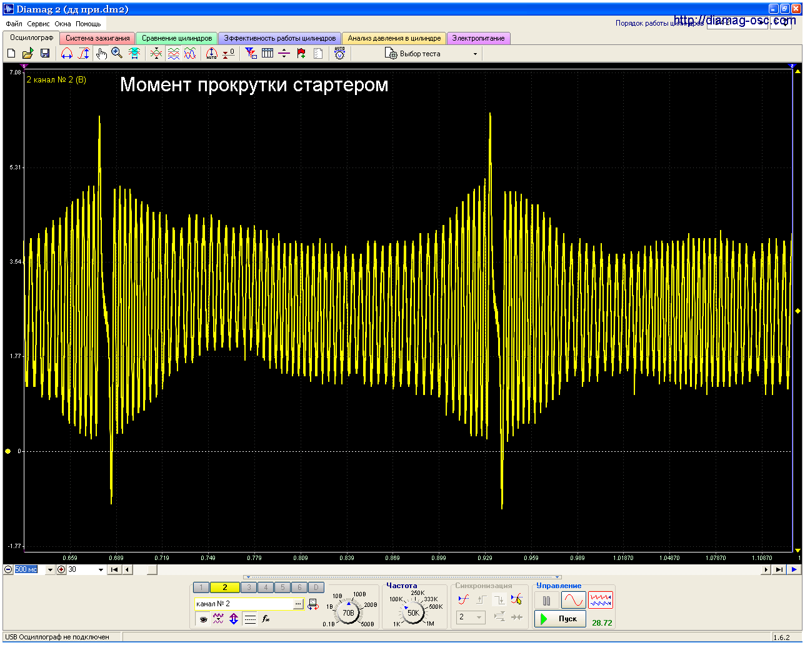Click the table grid toolbar icon

267,54
